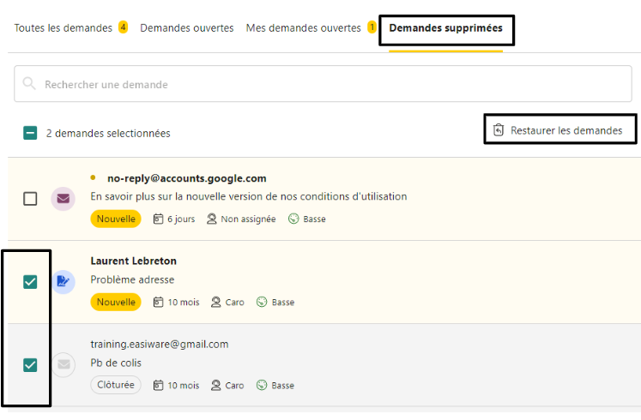The image size is (641, 420).
Task: Click the grey envelope icon for training.easiware@gmail.com
Action: [x=63, y=364]
